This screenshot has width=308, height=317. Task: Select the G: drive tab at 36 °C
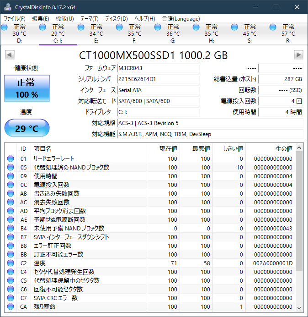pyautogui.click(x=173, y=33)
